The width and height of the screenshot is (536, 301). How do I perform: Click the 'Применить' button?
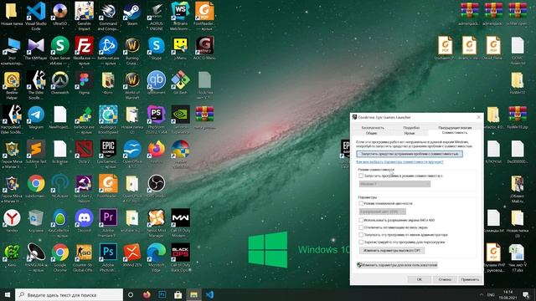click(470, 279)
